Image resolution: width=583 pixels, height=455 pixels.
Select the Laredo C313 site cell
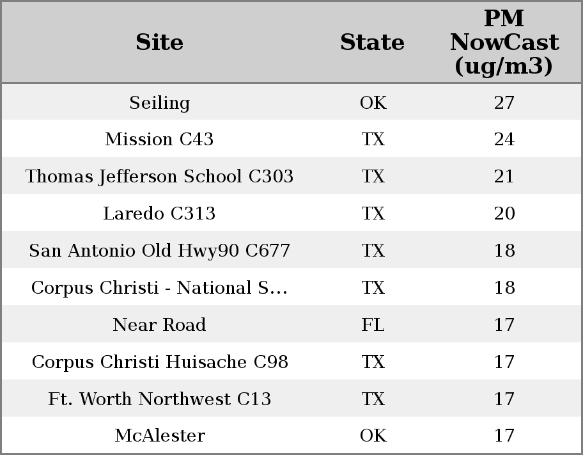coord(159,214)
